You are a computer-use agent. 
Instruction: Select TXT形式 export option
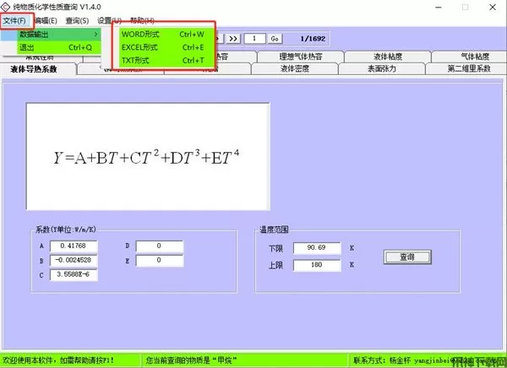(x=162, y=60)
